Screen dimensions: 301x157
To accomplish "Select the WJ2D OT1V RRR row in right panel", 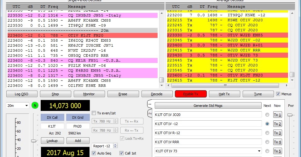I will 228,50.
